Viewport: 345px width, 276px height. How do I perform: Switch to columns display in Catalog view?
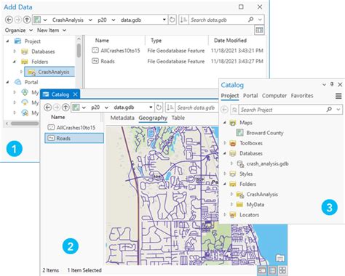(262, 270)
